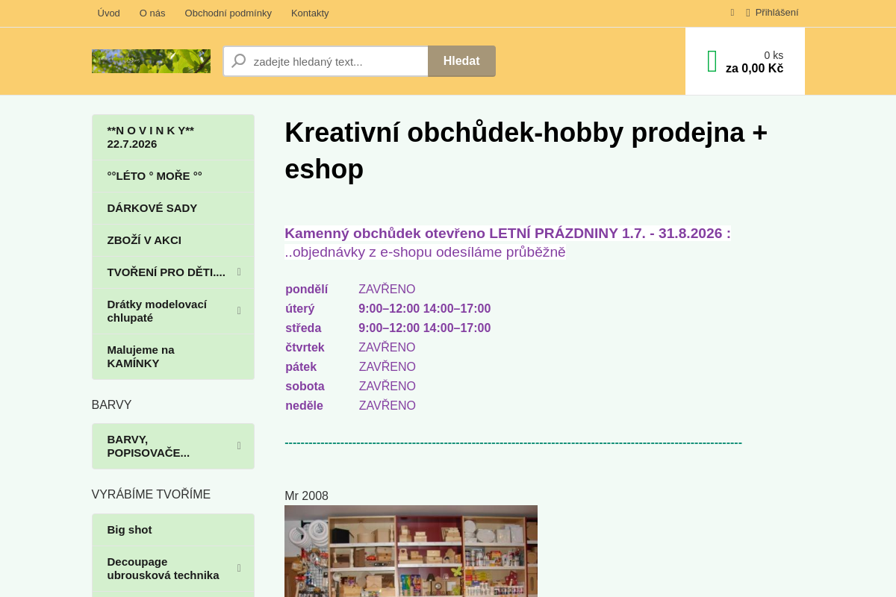Screen dimensions: 896x597
Task: Go to Obchodní podmínky
Action: [x=228, y=13]
